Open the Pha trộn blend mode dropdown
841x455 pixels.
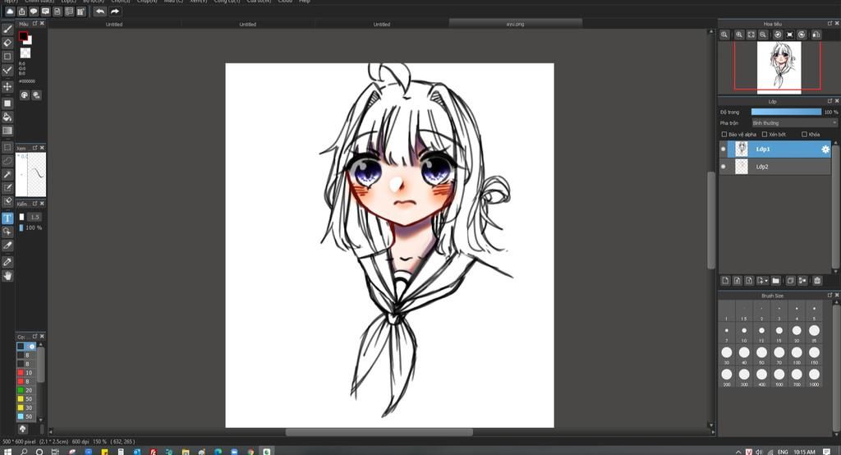pos(794,123)
